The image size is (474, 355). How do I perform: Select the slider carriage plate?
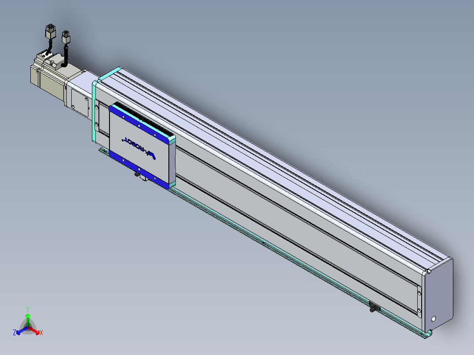pyautogui.click(x=142, y=146)
